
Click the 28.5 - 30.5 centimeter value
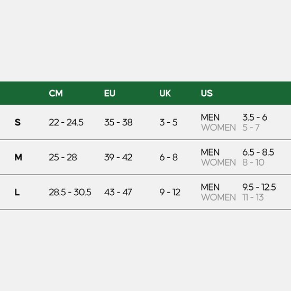click(70, 192)
